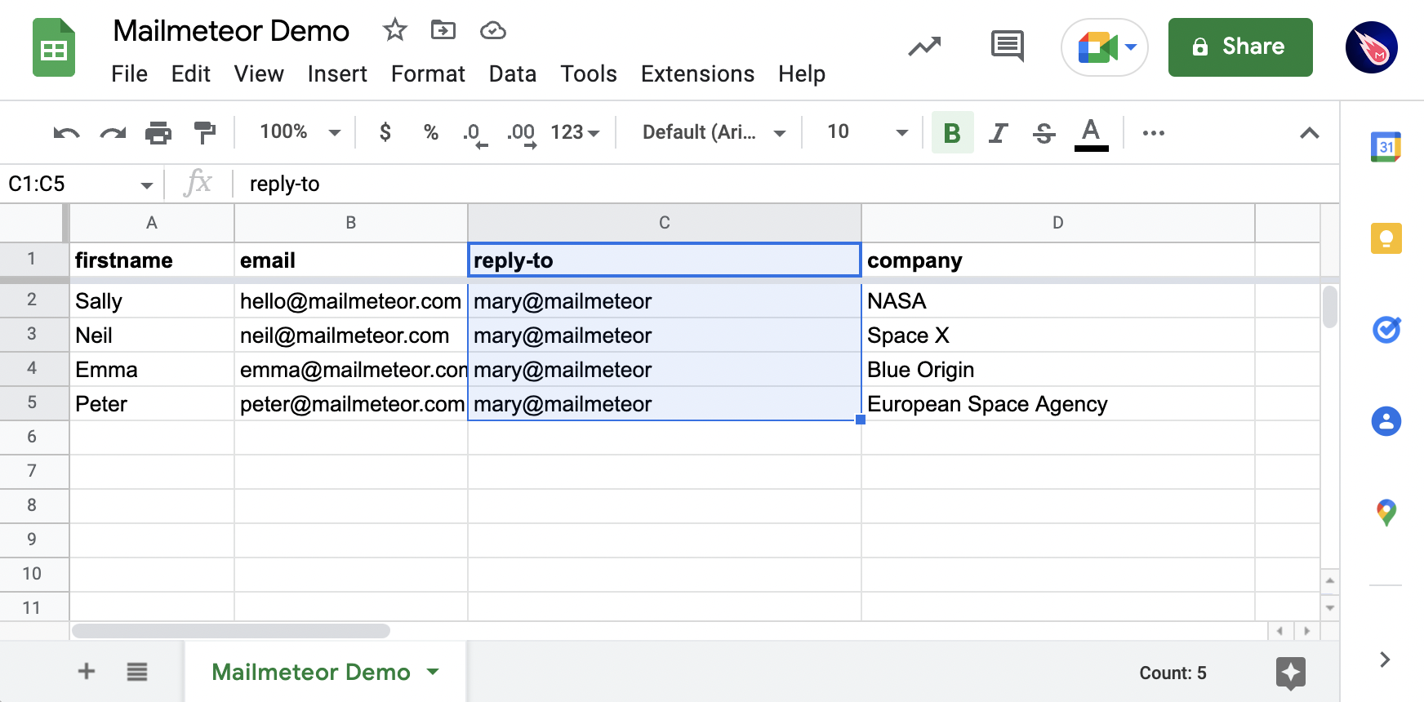Star the Mailmeteor Demo document
This screenshot has width=1424, height=702.
[x=395, y=30]
